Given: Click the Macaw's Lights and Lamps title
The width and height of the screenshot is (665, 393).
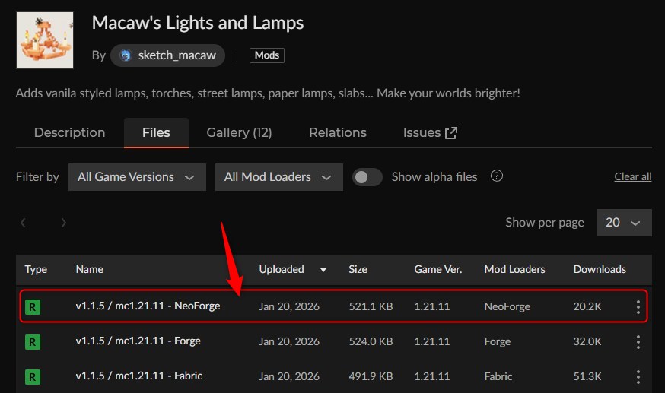Looking at the screenshot, I should coord(198,23).
